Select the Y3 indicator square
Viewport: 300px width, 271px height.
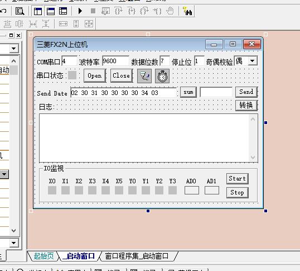172,191
